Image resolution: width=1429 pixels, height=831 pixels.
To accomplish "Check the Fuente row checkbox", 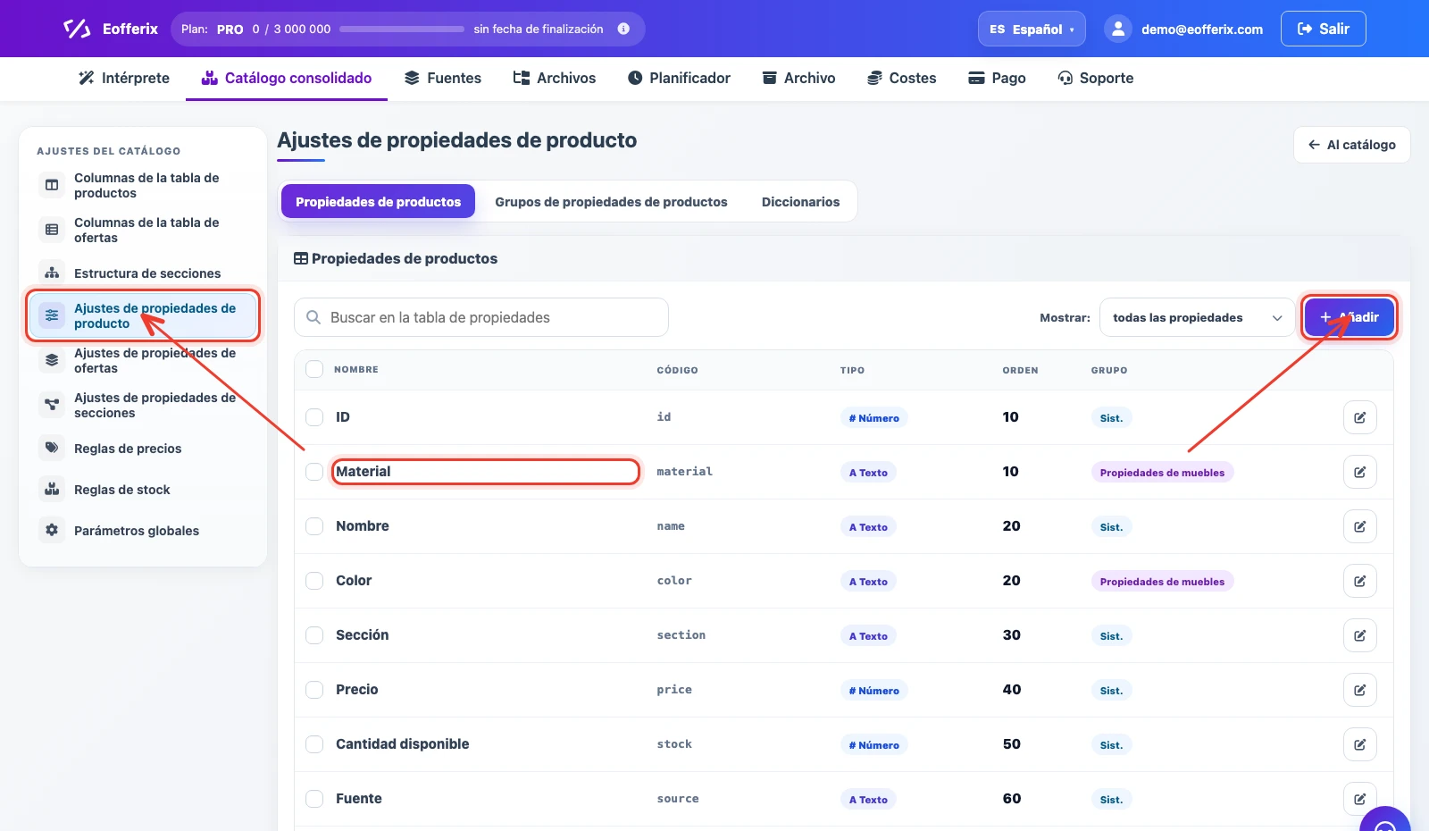I will point(314,799).
